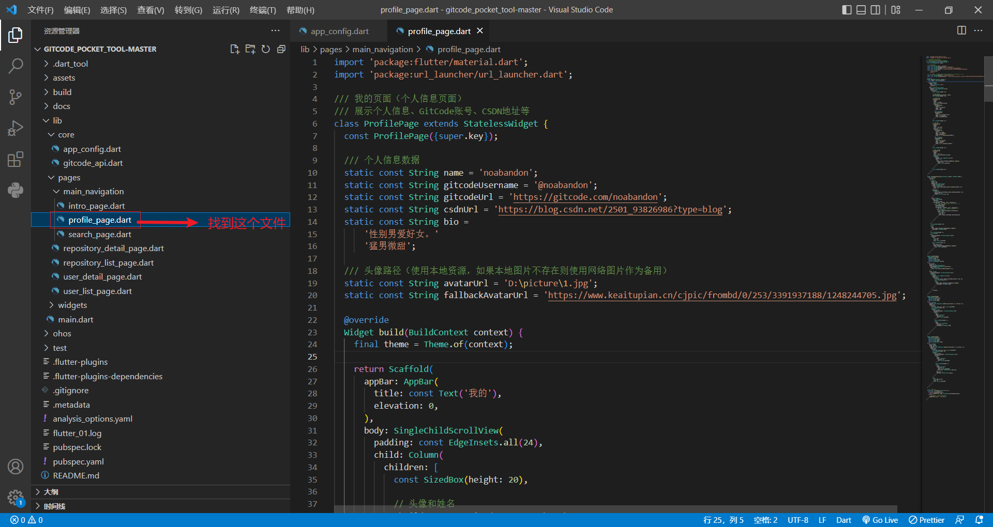Click Go Live in status bar
The height and width of the screenshot is (527, 993).
pos(880,520)
